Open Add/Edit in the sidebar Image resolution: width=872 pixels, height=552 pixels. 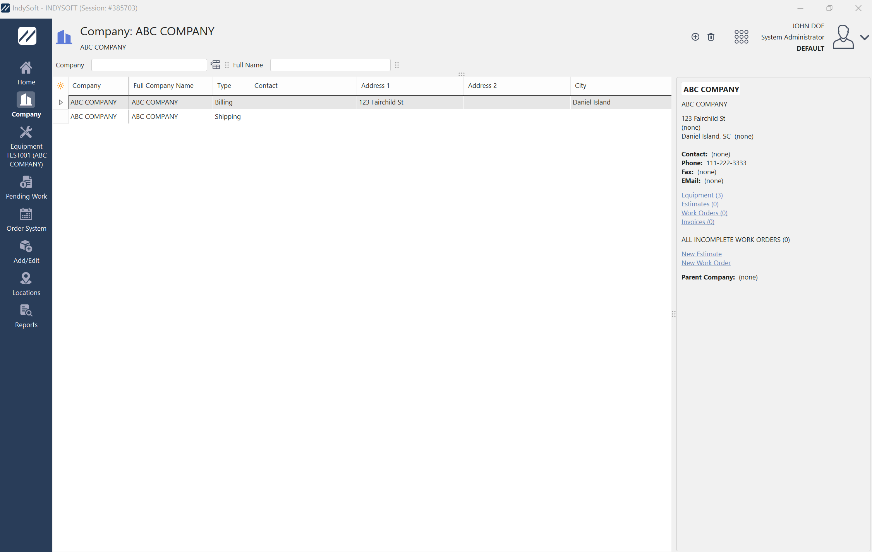pyautogui.click(x=26, y=252)
